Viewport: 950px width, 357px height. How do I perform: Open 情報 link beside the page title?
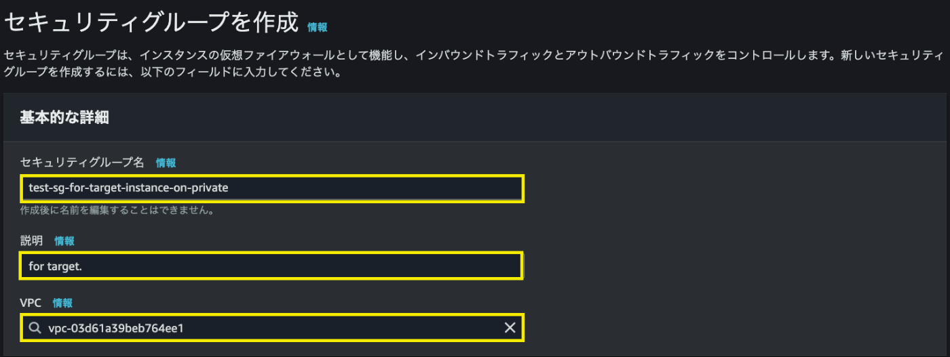tap(317, 27)
